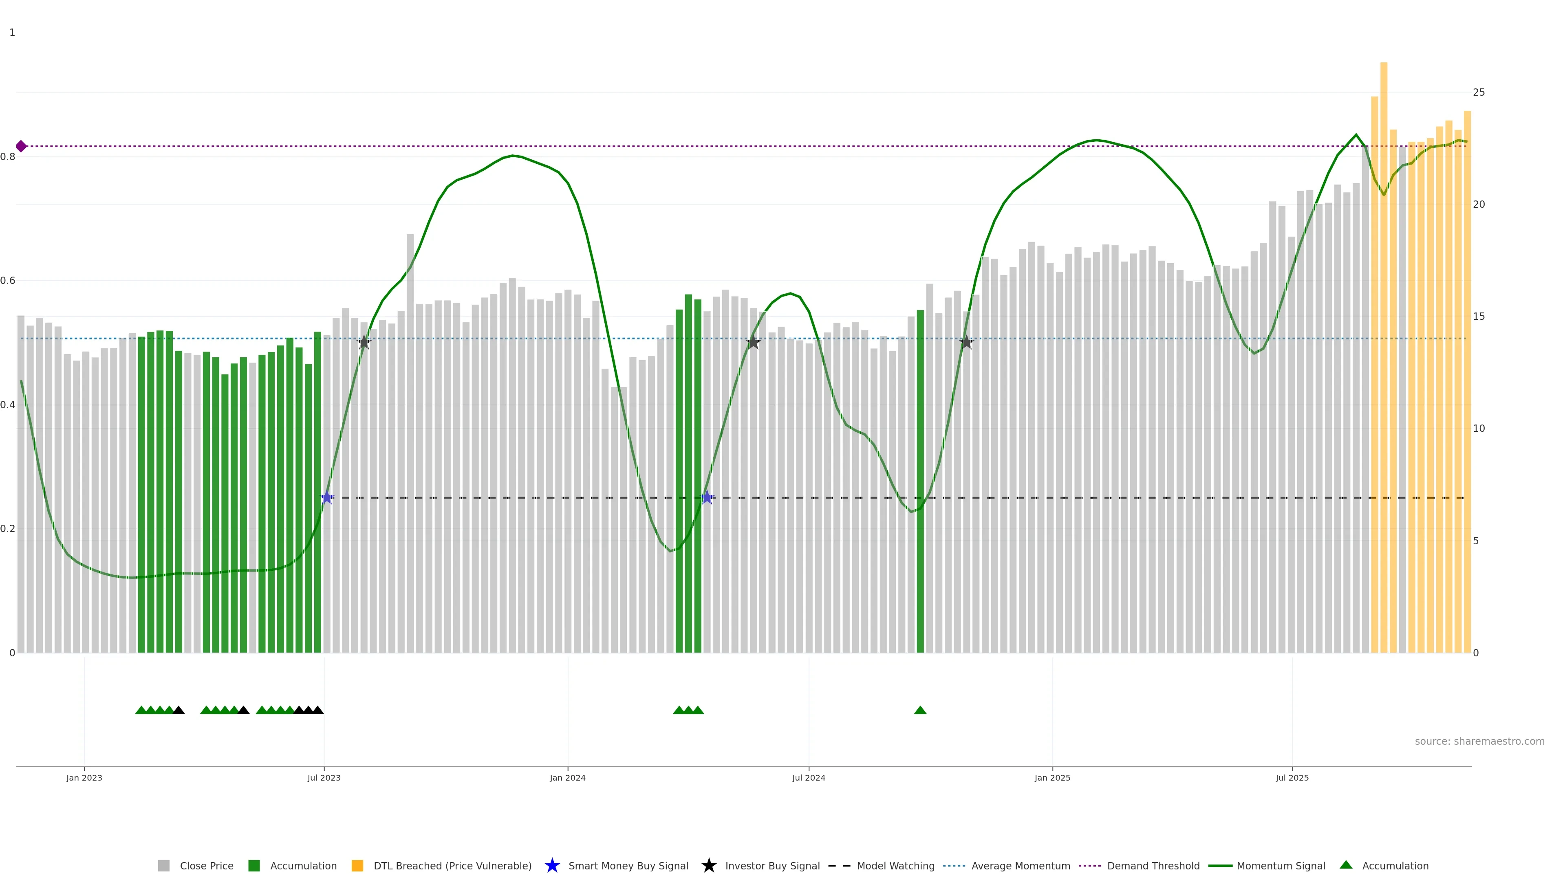This screenshot has height=880, width=1565.
Task: Click the purple Demand Threshold diamond marker
Action: (21, 146)
